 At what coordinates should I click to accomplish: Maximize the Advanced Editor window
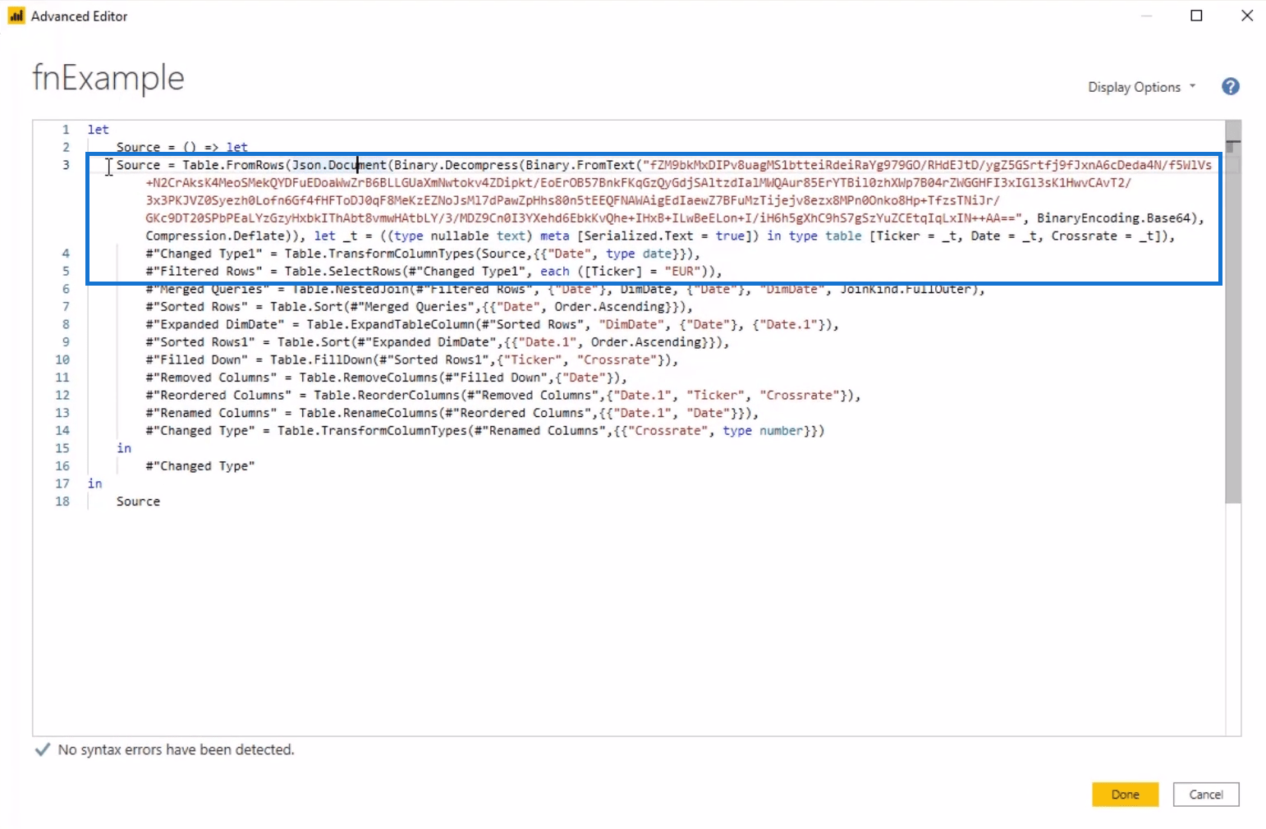[x=1196, y=16]
